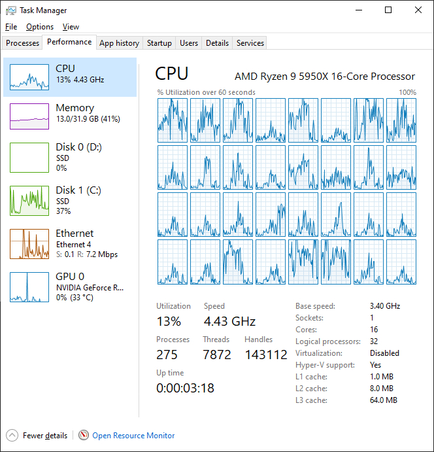
Task: Switch to the Details tab
Action: click(217, 43)
